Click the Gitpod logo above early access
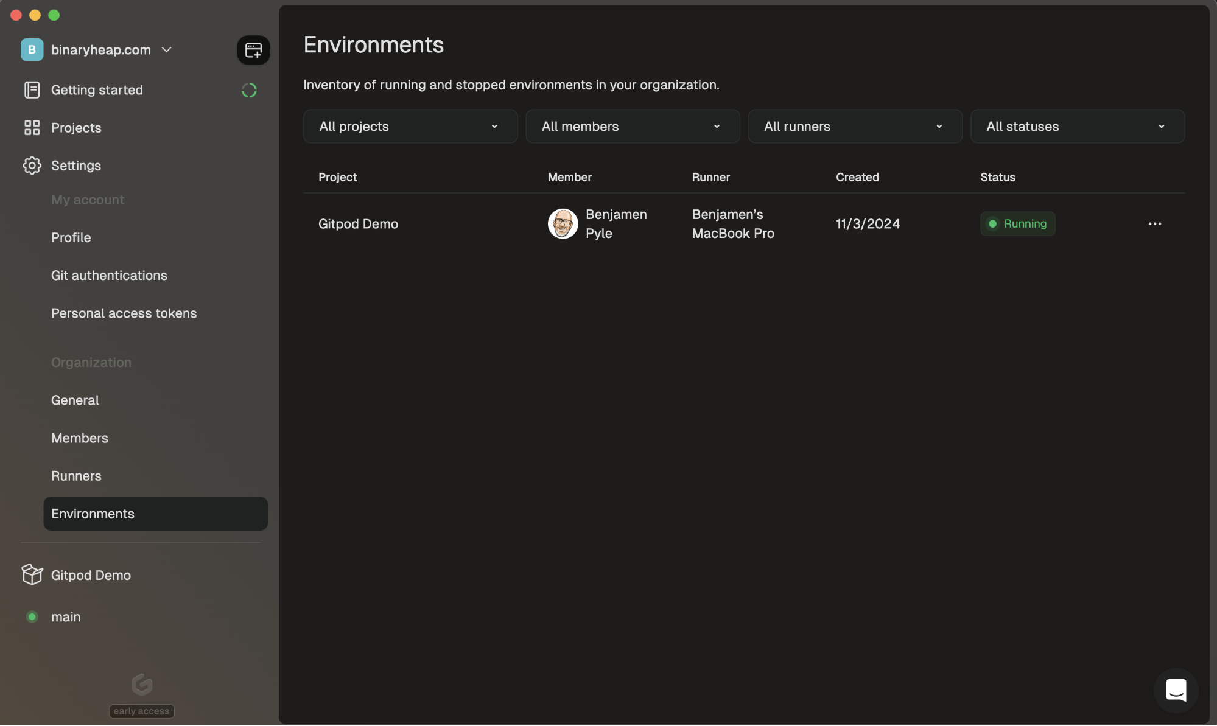 pyautogui.click(x=141, y=685)
